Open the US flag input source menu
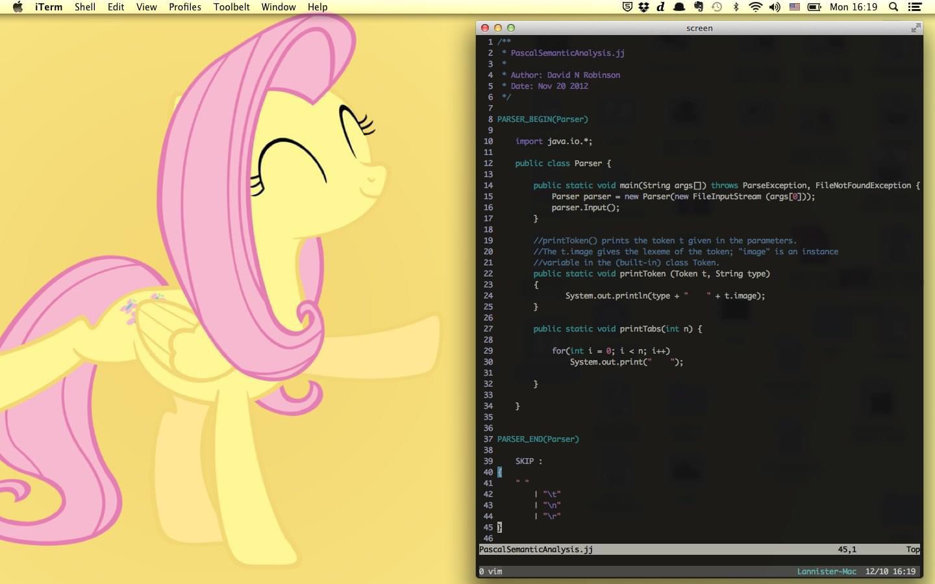The height and width of the screenshot is (584, 935). click(x=794, y=7)
